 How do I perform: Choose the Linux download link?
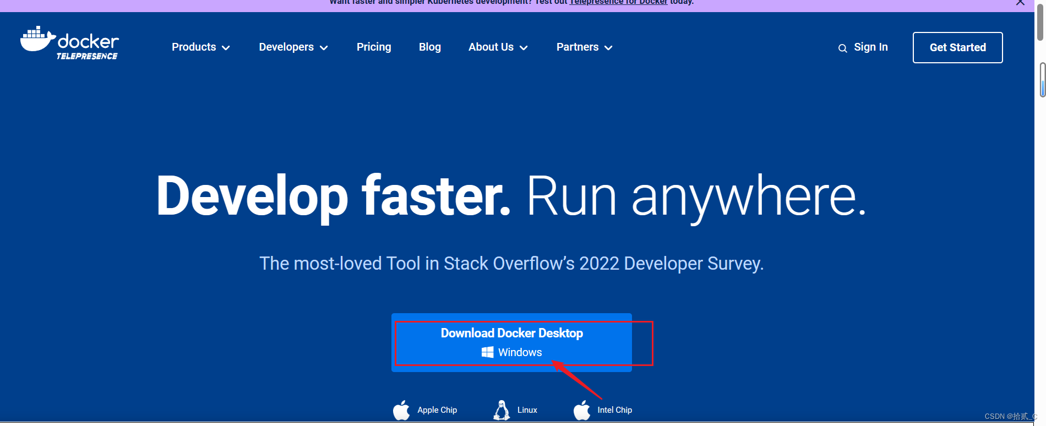tap(515, 410)
